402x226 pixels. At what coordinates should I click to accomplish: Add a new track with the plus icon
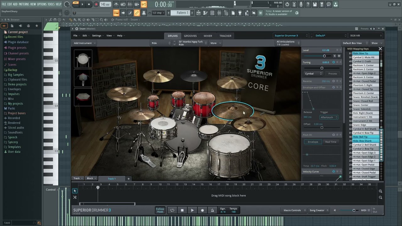pos(128,179)
